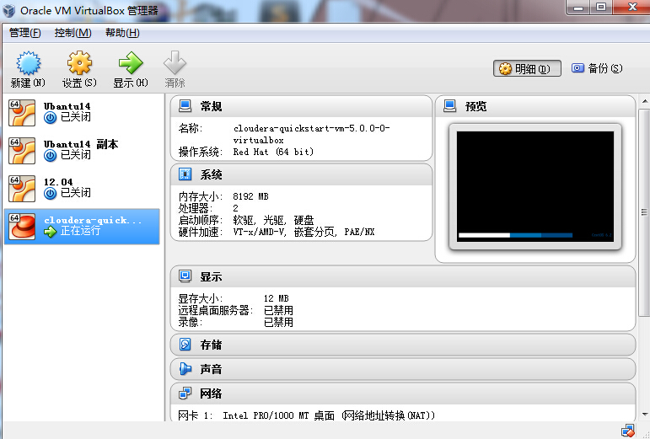Open the 管理(F) menu
This screenshot has width=650, height=439.
click(25, 33)
